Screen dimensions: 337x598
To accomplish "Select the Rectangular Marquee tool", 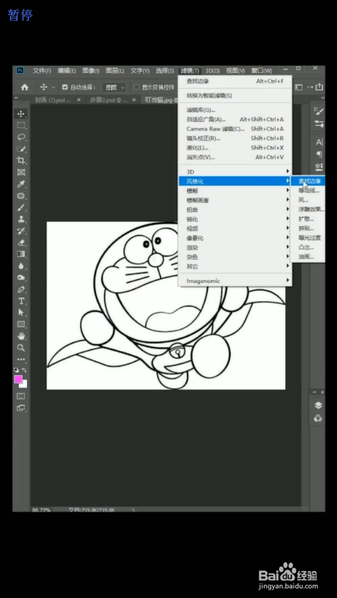I will [21, 126].
